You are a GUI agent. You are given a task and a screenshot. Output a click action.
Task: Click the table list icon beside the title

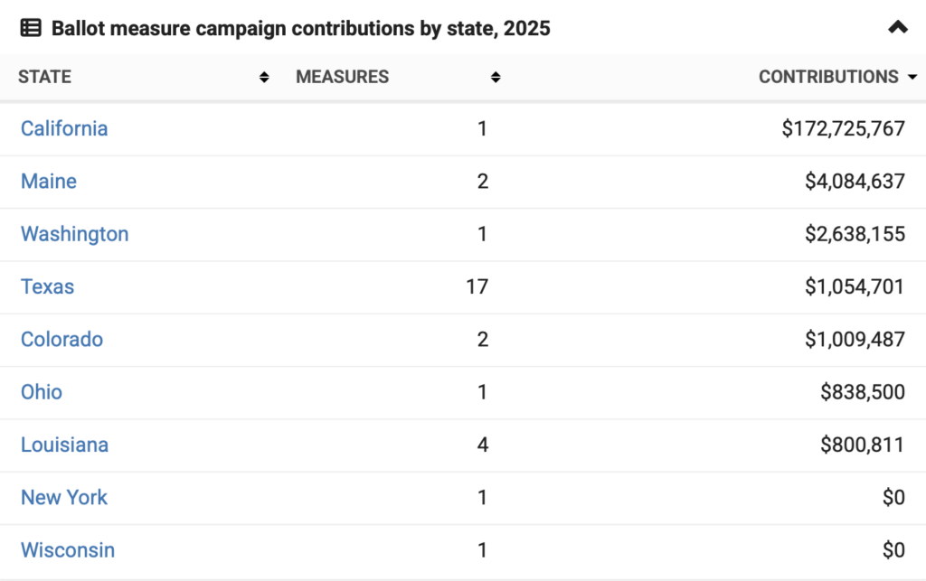[30, 28]
